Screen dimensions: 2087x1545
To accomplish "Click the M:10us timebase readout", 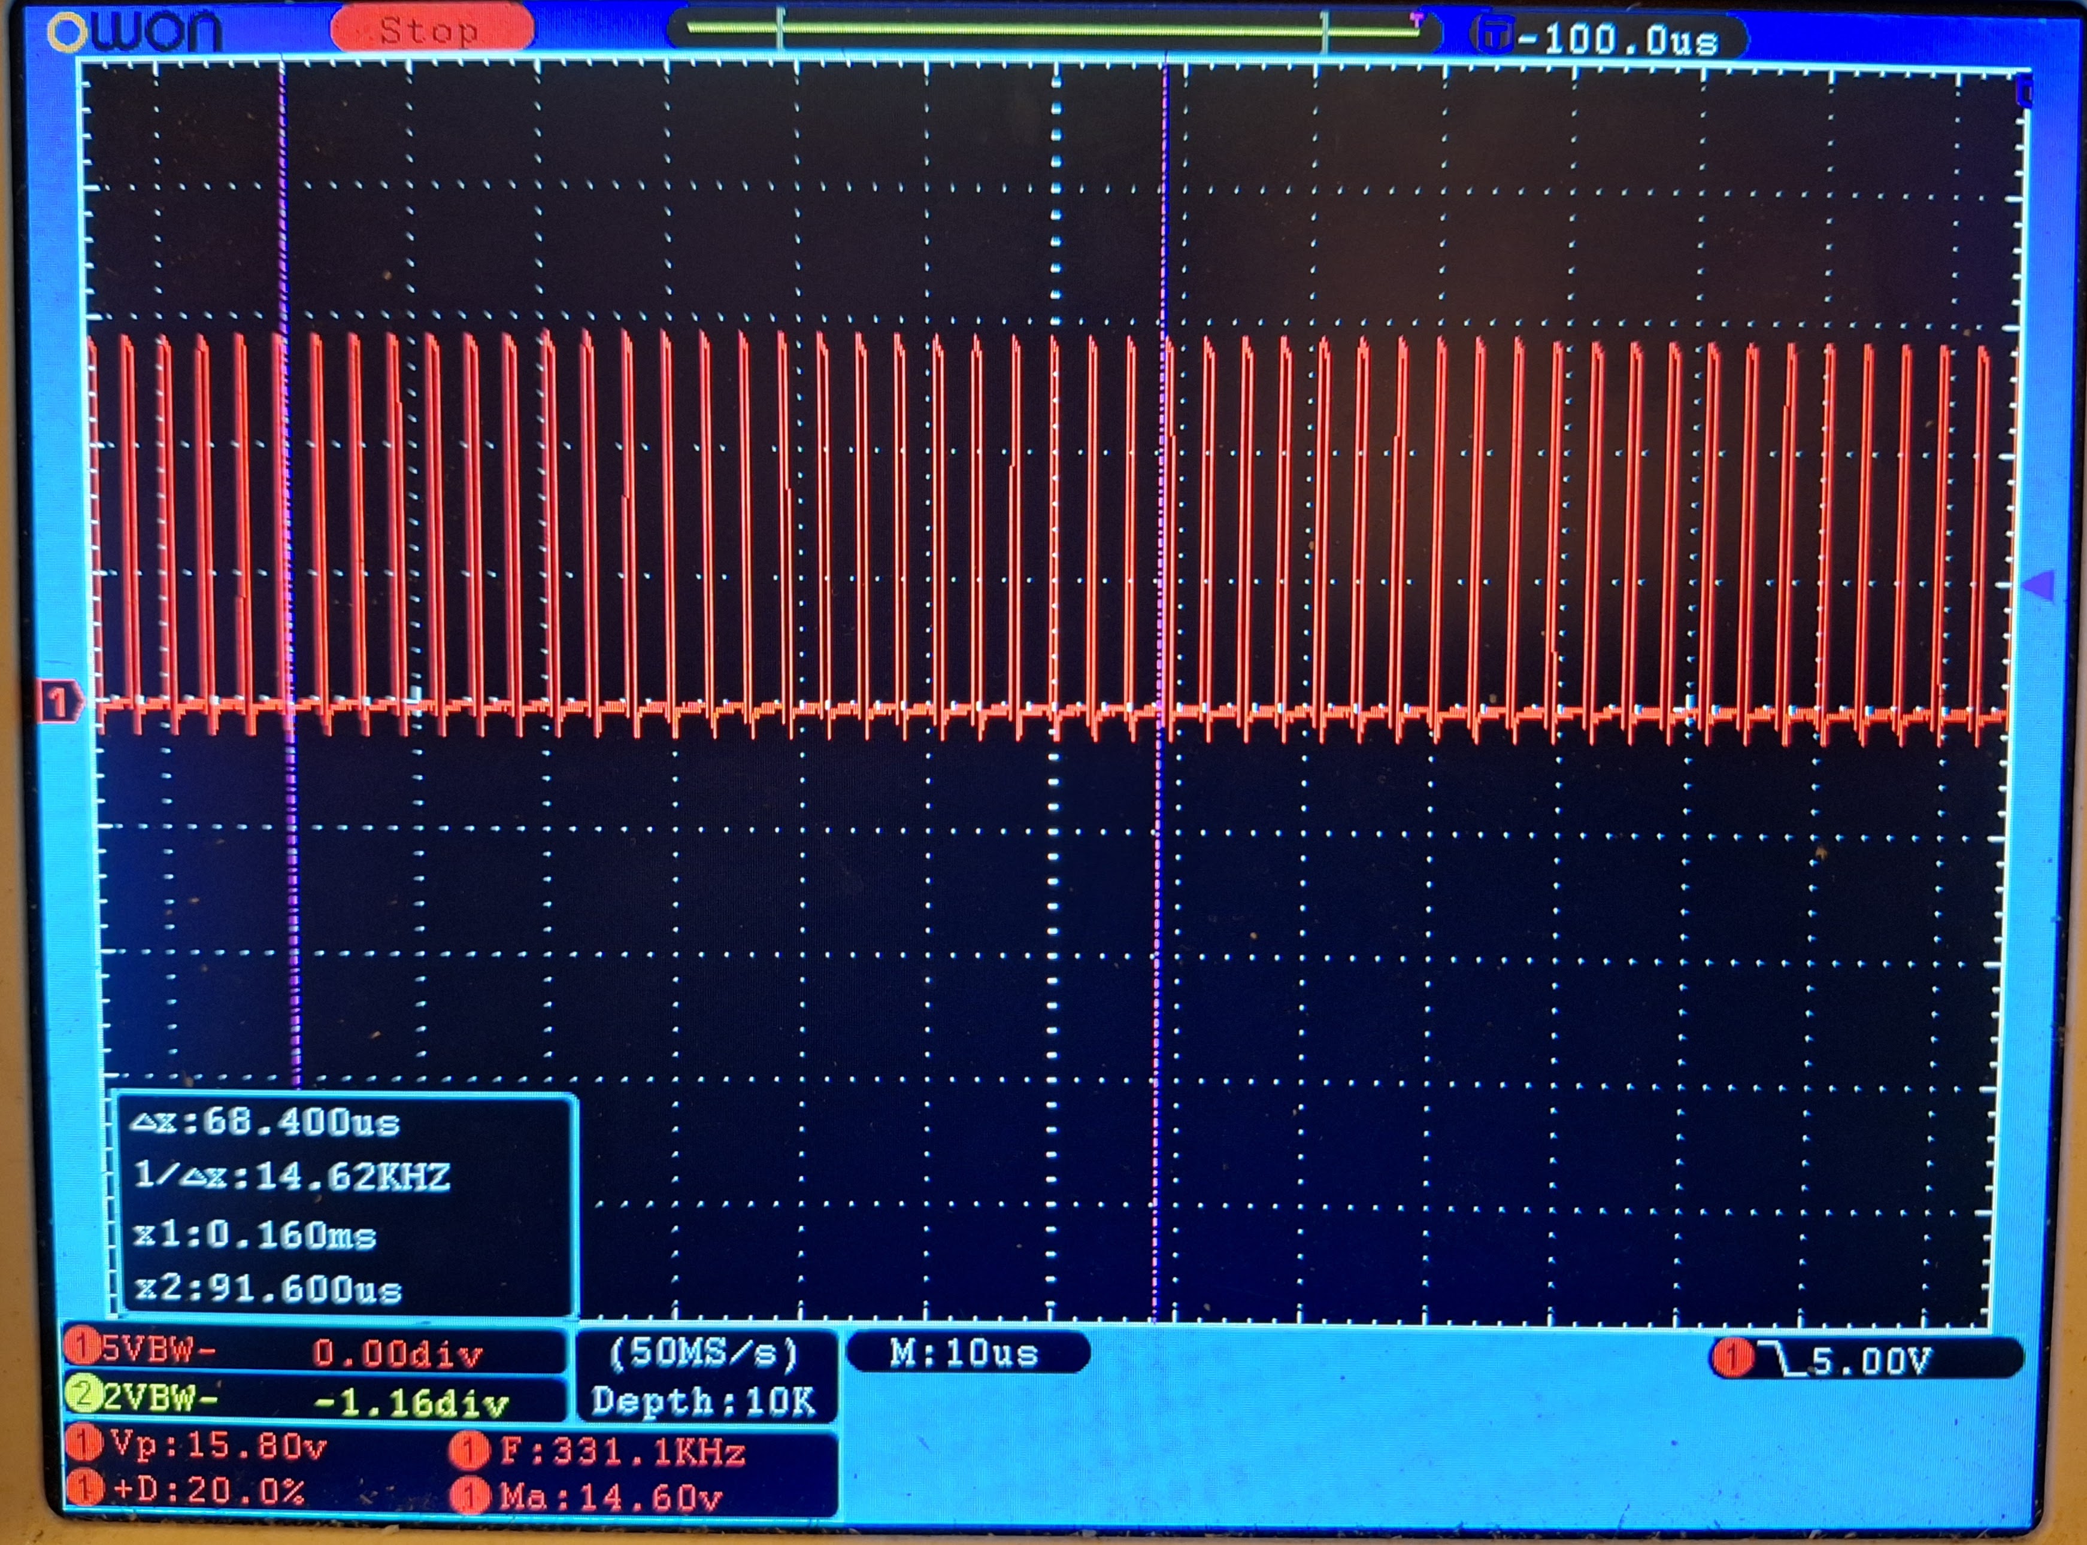I will pyautogui.click(x=965, y=1353).
